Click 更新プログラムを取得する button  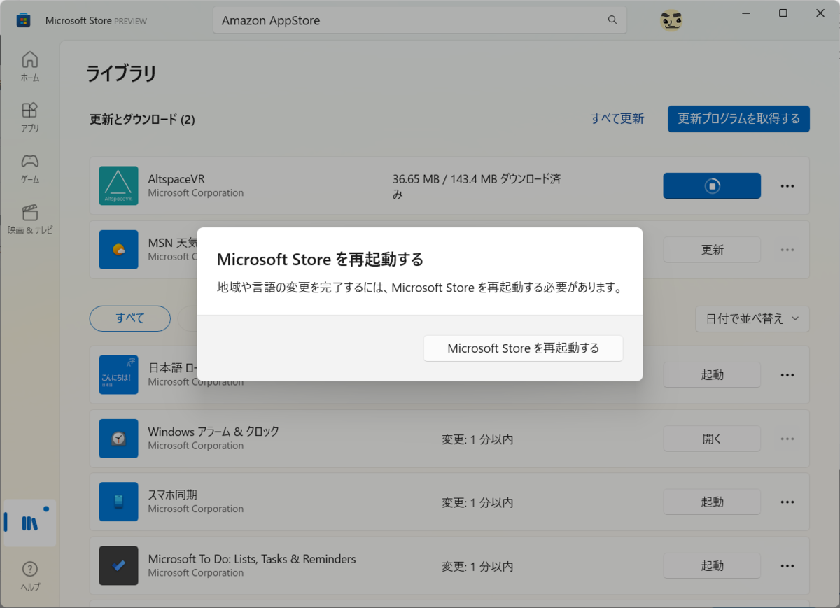(738, 118)
